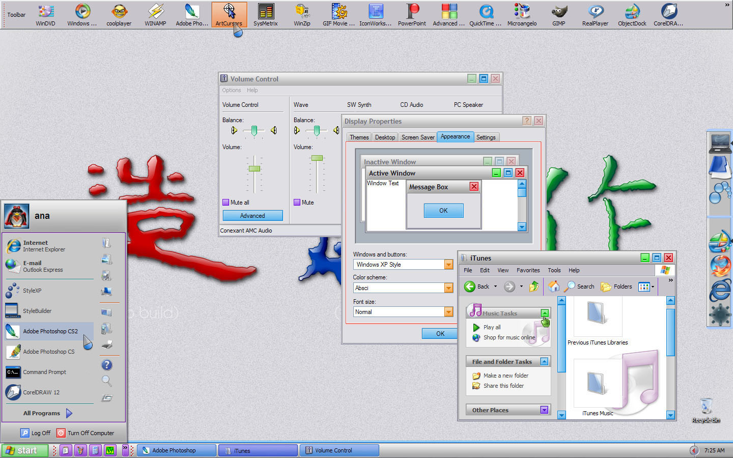Open RealPlayer from the toolbar
Viewport: 733px width, 458px height.
pyautogui.click(x=596, y=15)
